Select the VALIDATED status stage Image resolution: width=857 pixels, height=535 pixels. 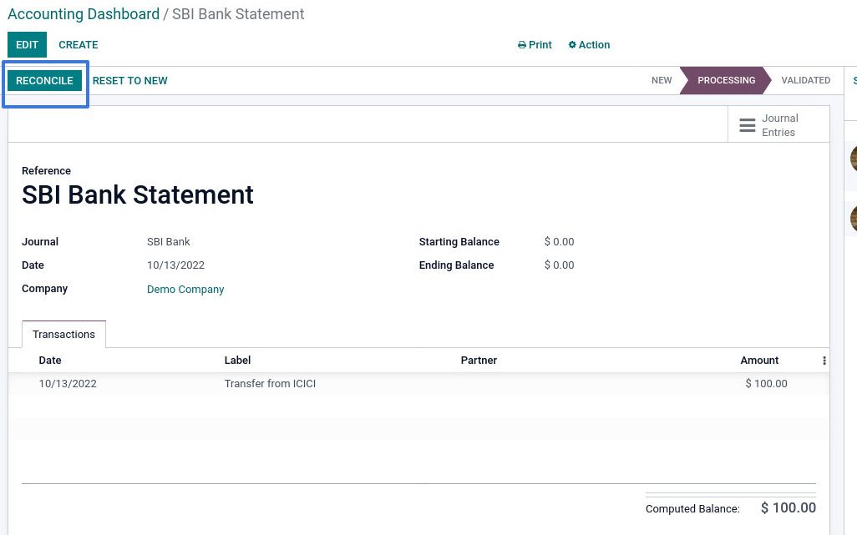pos(805,81)
